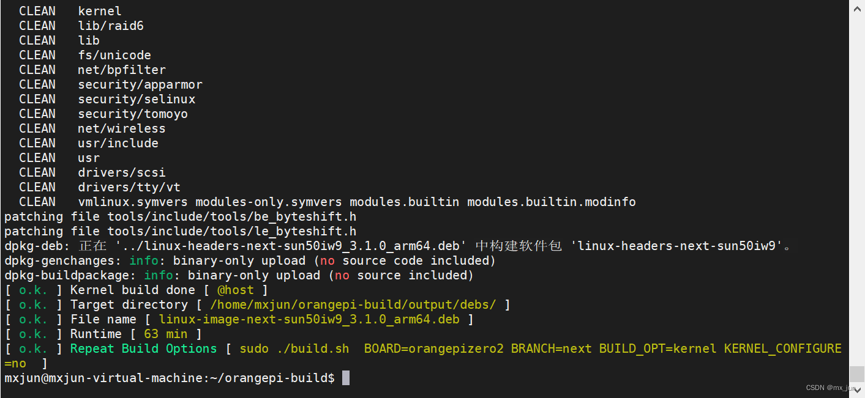Click the terminal scrollbar thumb
Viewport: 865px width, 398px height.
pos(856,374)
